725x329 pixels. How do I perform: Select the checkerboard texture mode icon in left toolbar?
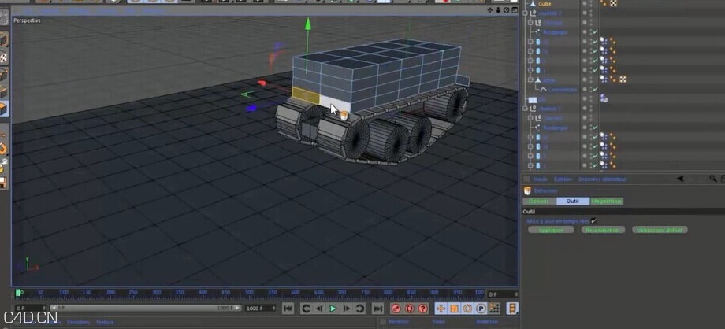[x=3, y=57]
